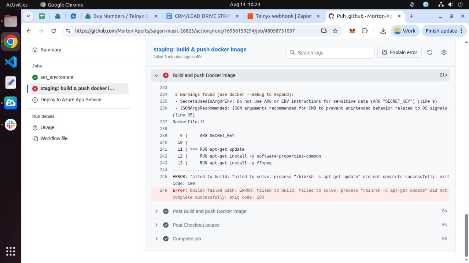
Task: Open Slack from the Ubuntu dock
Action: click(11, 125)
